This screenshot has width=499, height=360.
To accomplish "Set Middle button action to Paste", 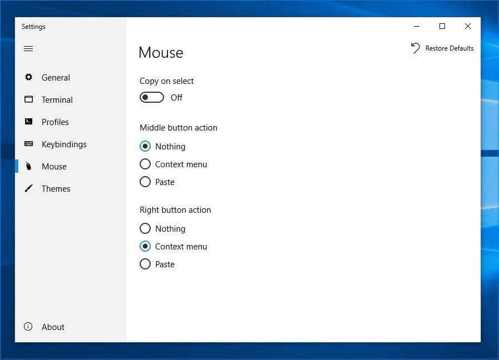I will tap(145, 182).
